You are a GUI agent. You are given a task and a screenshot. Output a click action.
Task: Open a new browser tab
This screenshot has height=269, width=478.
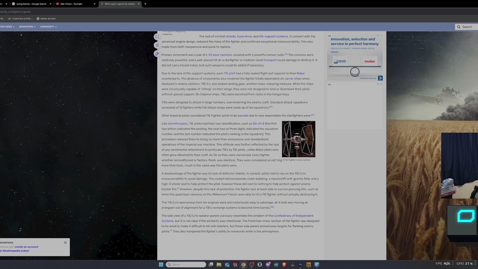tap(145, 4)
